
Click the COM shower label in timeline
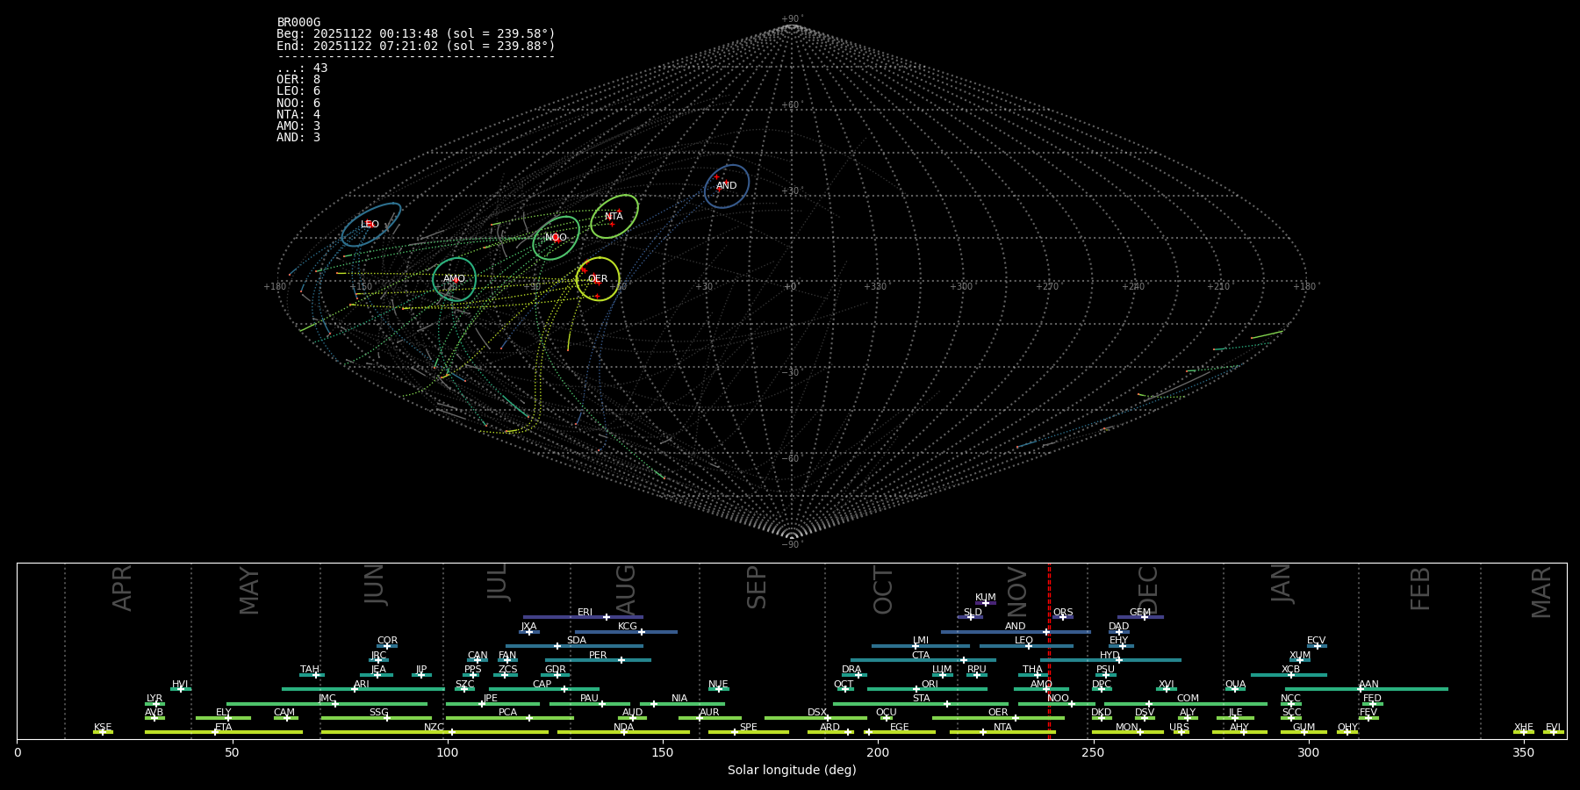point(1188,698)
